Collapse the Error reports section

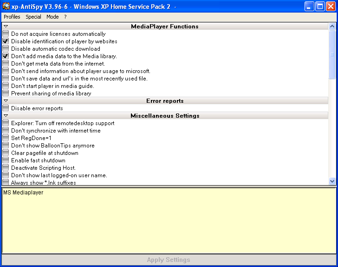[x=6, y=100]
